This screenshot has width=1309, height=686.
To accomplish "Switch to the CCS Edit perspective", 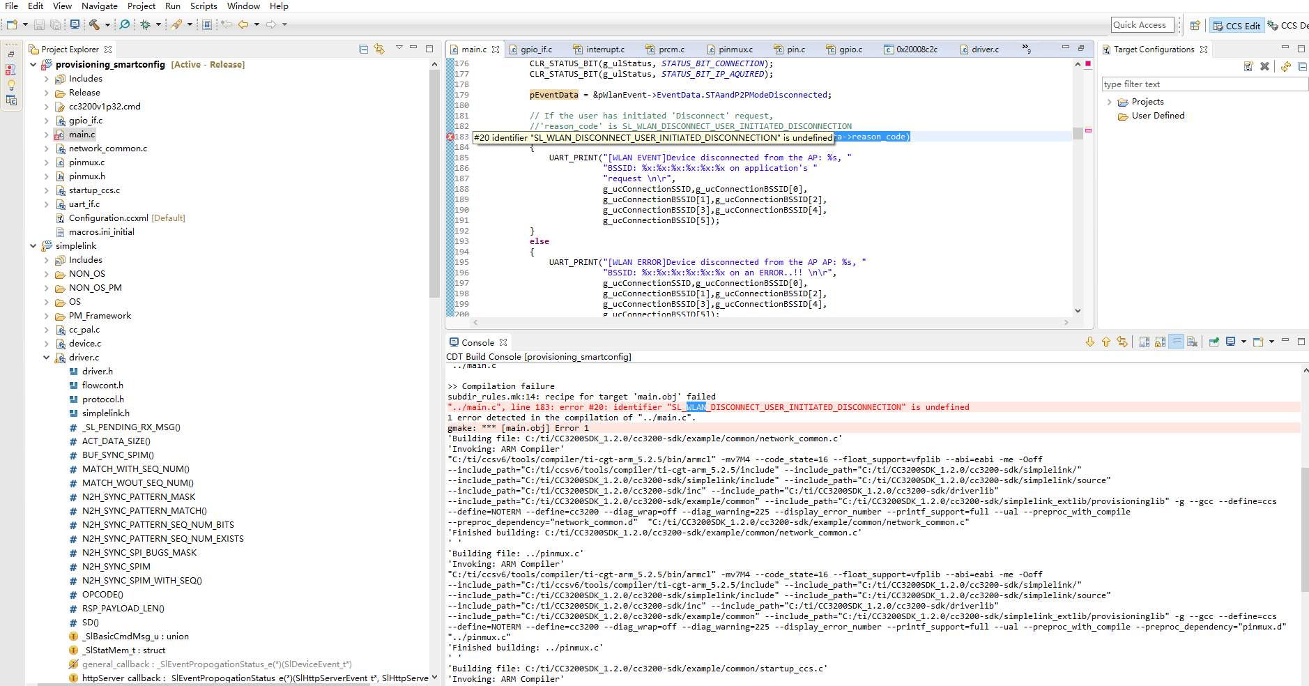I will [x=1237, y=26].
